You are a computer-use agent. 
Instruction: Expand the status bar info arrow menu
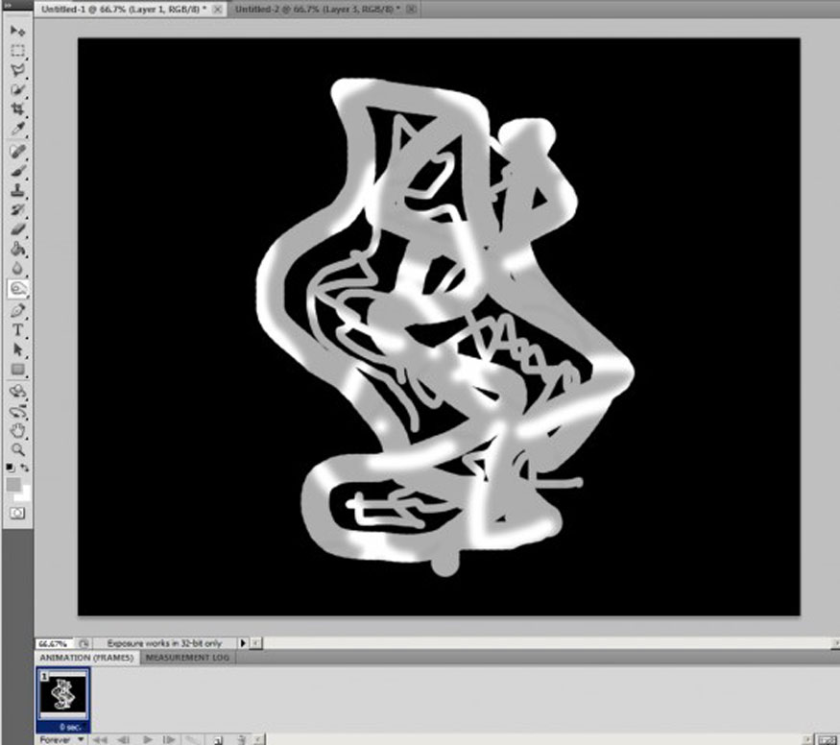(243, 642)
